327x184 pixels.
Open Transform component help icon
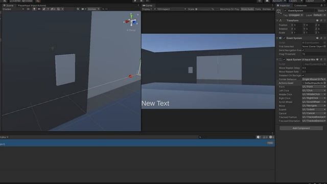coord(317,20)
